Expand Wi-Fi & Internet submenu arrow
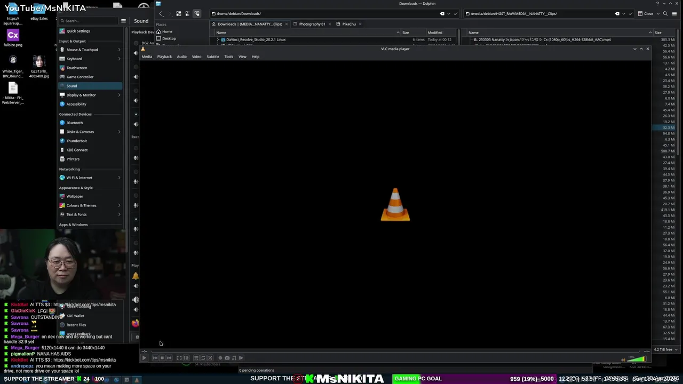 pos(119,178)
